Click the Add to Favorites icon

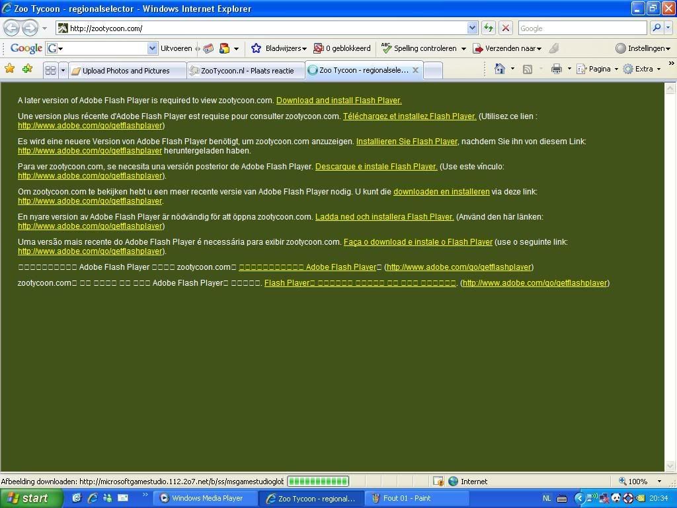(27, 69)
